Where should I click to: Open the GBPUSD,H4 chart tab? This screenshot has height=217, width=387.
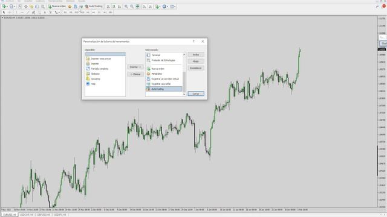pyautogui.click(x=44, y=215)
